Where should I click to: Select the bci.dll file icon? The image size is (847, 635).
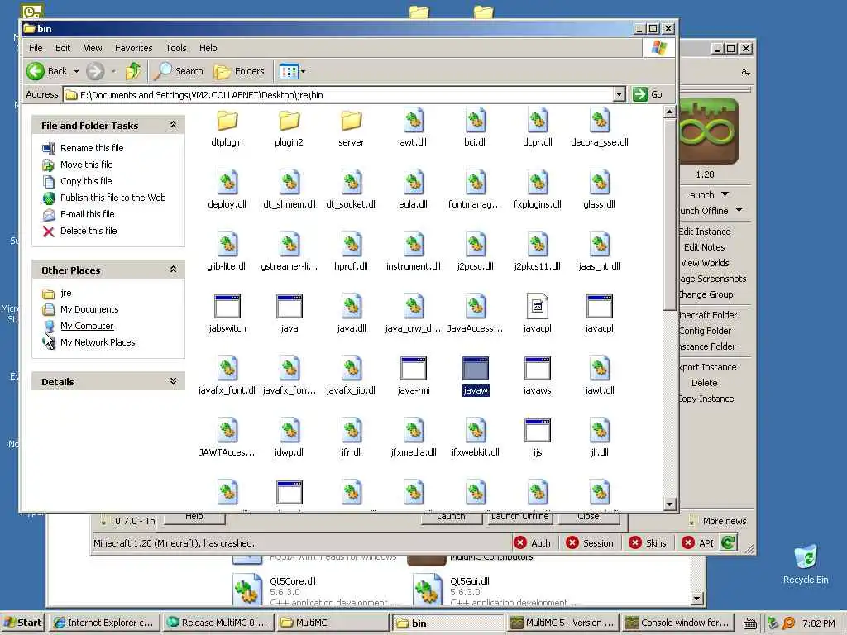tap(476, 121)
